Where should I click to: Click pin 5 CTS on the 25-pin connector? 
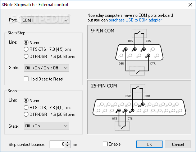coord(126,111)
